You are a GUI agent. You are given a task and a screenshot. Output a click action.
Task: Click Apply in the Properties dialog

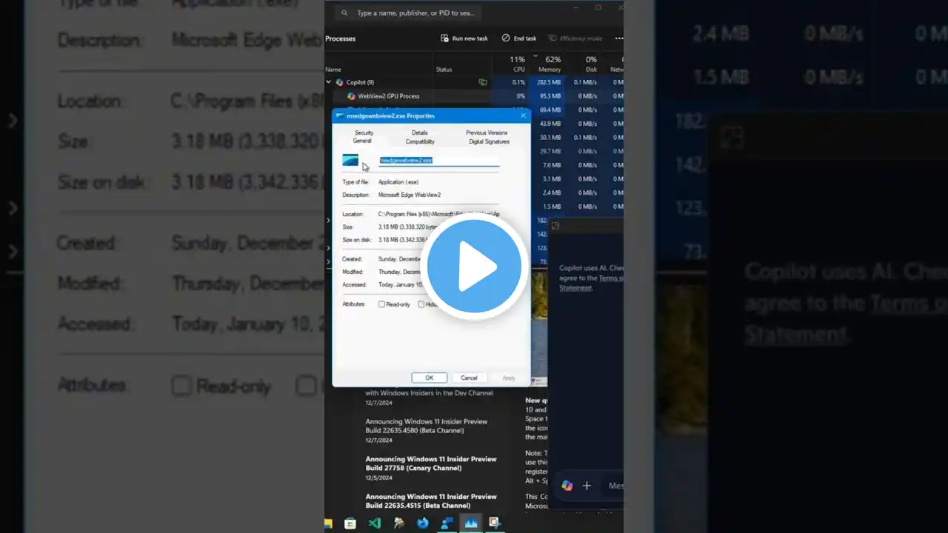pyautogui.click(x=509, y=378)
